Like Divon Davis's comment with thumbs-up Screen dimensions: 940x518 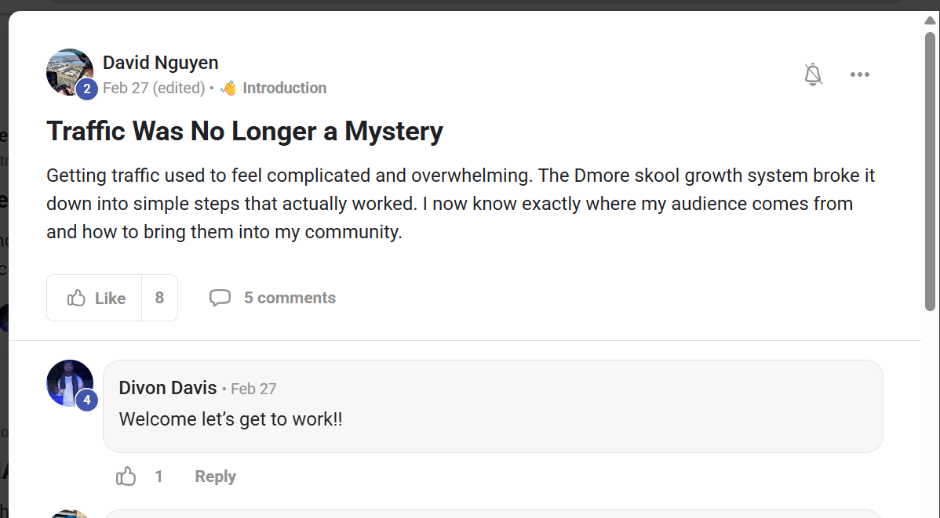(x=126, y=476)
